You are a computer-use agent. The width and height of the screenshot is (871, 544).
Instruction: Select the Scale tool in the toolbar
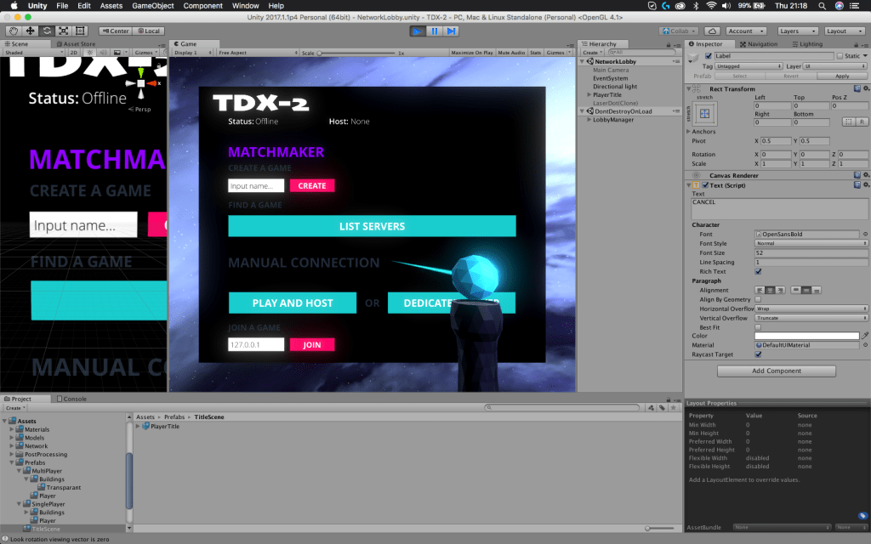(x=63, y=31)
